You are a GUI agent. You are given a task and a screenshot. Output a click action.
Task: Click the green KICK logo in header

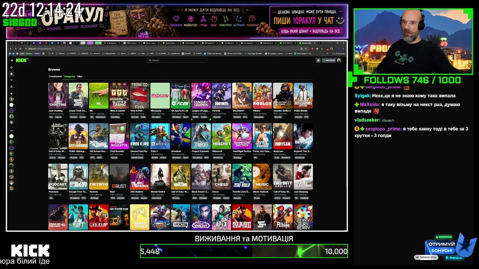pos(22,60)
